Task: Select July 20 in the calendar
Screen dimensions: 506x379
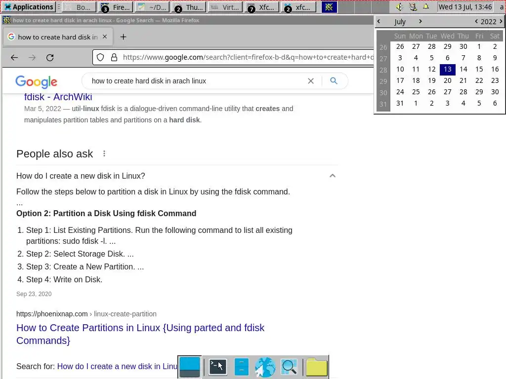Action: (x=447, y=80)
